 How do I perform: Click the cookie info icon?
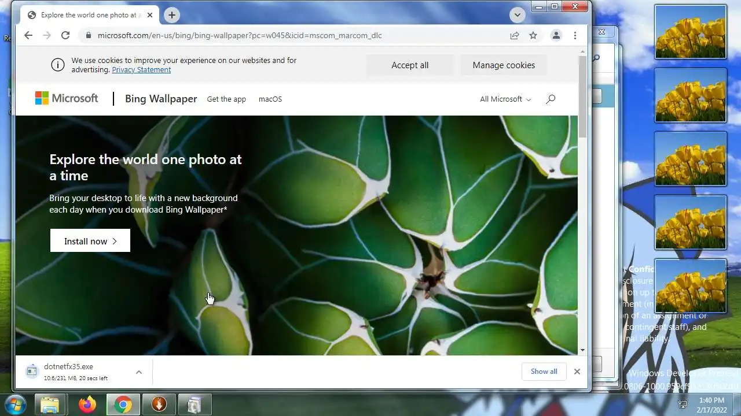point(58,65)
